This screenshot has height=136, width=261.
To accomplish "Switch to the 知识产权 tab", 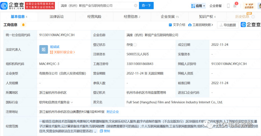I will (x=207, y=17).
